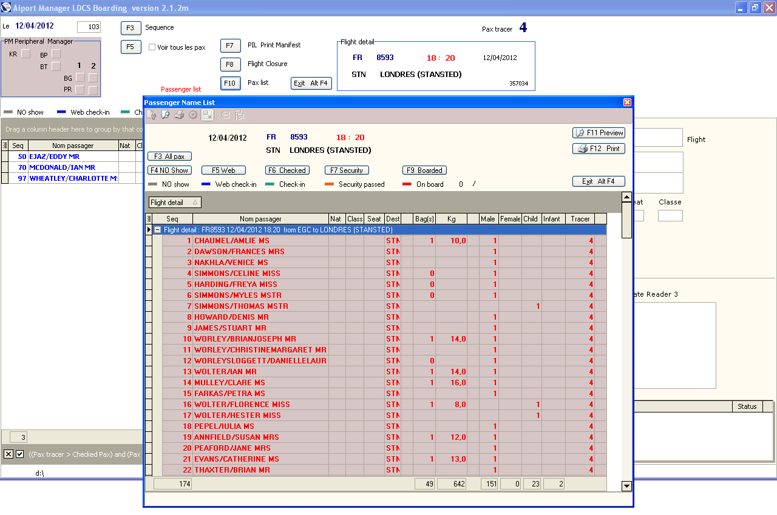The width and height of the screenshot is (777, 515).
Task: Toggle the active filter checkbox
Action: pyautogui.click(x=20, y=454)
